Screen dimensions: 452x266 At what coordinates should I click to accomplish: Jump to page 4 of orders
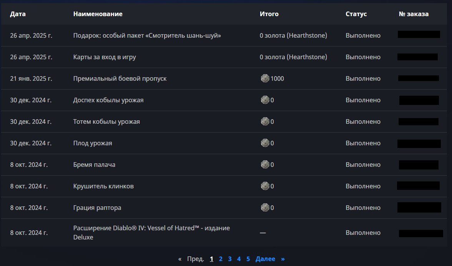pos(239,259)
